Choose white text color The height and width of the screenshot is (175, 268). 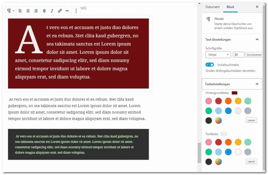[238, 152]
